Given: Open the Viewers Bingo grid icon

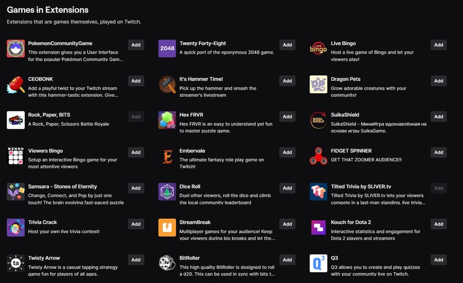Looking at the screenshot, I should [x=16, y=156].
